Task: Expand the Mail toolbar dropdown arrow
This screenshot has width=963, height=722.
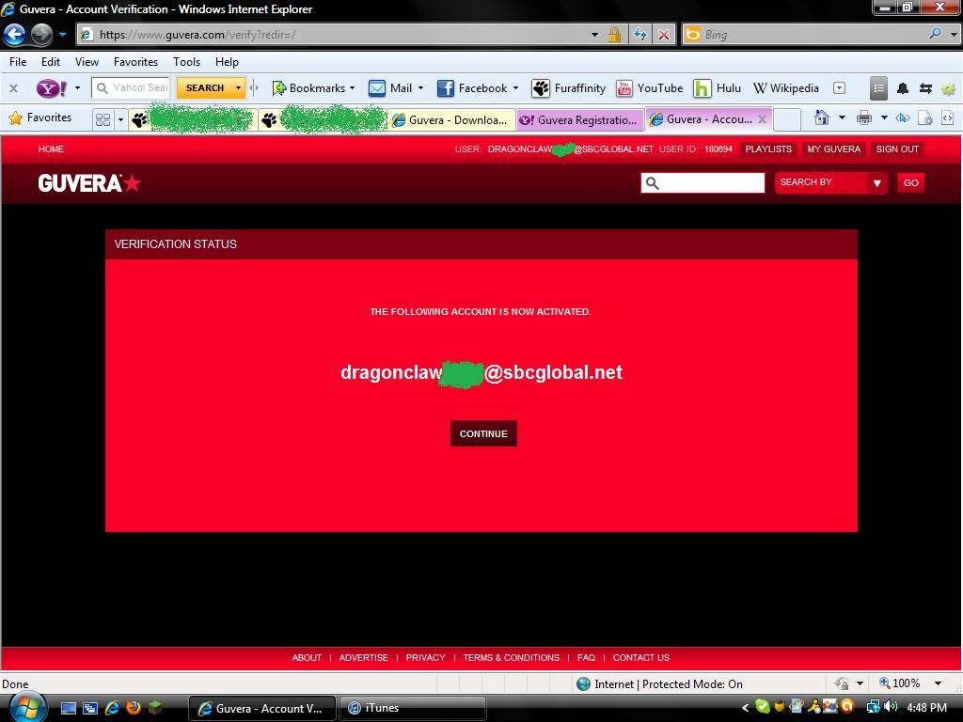Action: tap(420, 87)
